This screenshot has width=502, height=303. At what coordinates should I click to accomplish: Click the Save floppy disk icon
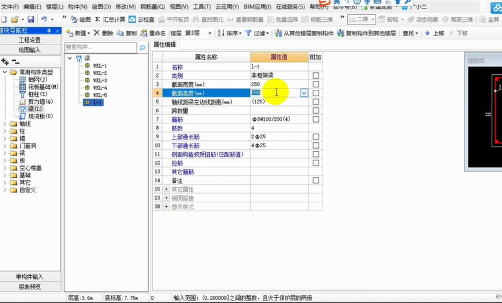[x=30, y=19]
